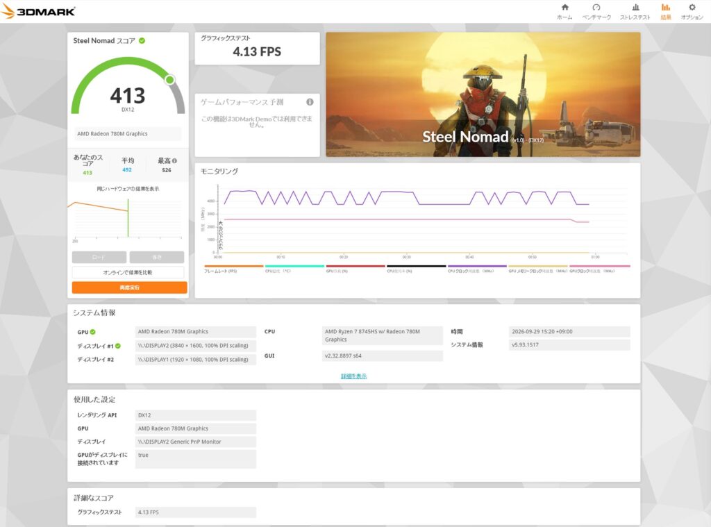
Task: Toggle the フレームレート (FPS) legend series
Action: click(233, 269)
